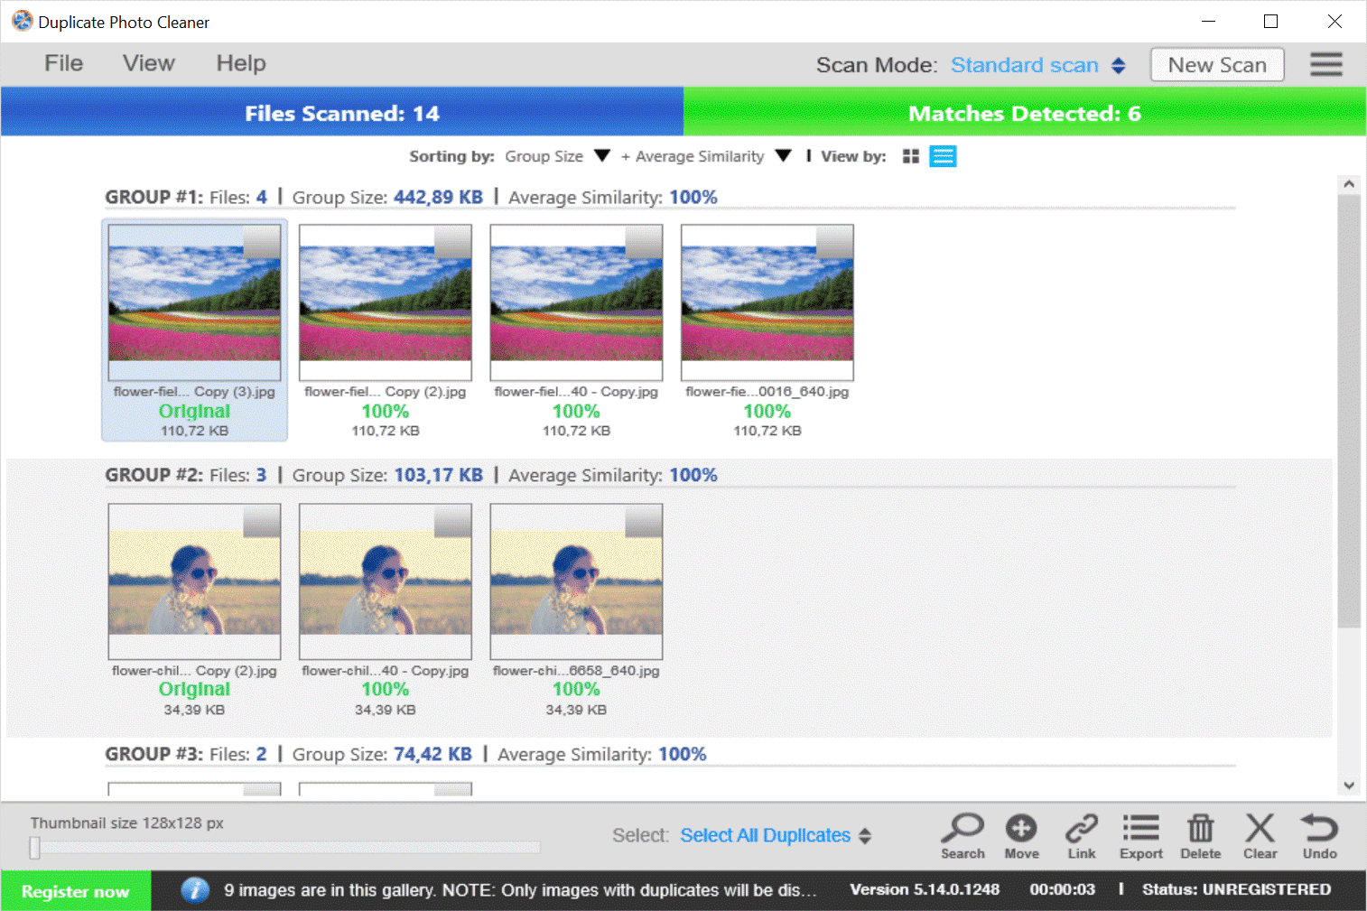Open the Search tool in bottom toolbar
The height and width of the screenshot is (911, 1367).
962,835
